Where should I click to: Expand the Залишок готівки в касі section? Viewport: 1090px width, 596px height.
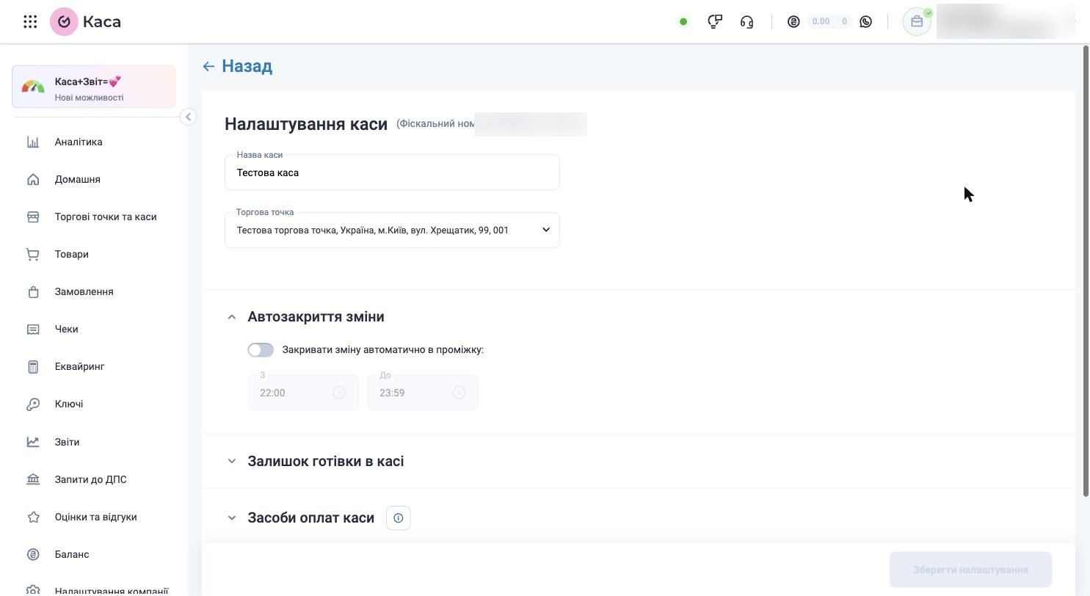point(232,462)
